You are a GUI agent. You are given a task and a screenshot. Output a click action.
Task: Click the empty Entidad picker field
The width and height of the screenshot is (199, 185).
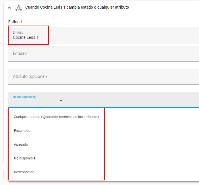103,54
